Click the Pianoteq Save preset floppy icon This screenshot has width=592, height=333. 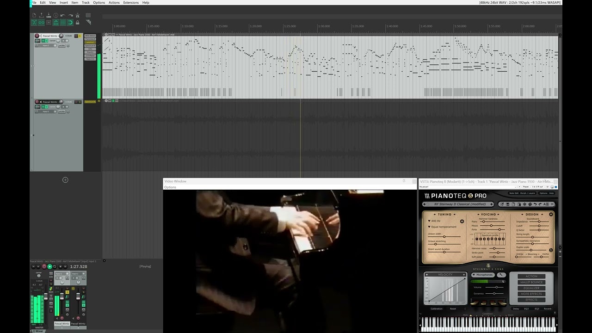pyautogui.click(x=508, y=204)
